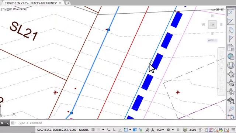Open the object snap options dropdown arrow
This screenshot has width=236, height=133.
pyautogui.click(x=130, y=130)
